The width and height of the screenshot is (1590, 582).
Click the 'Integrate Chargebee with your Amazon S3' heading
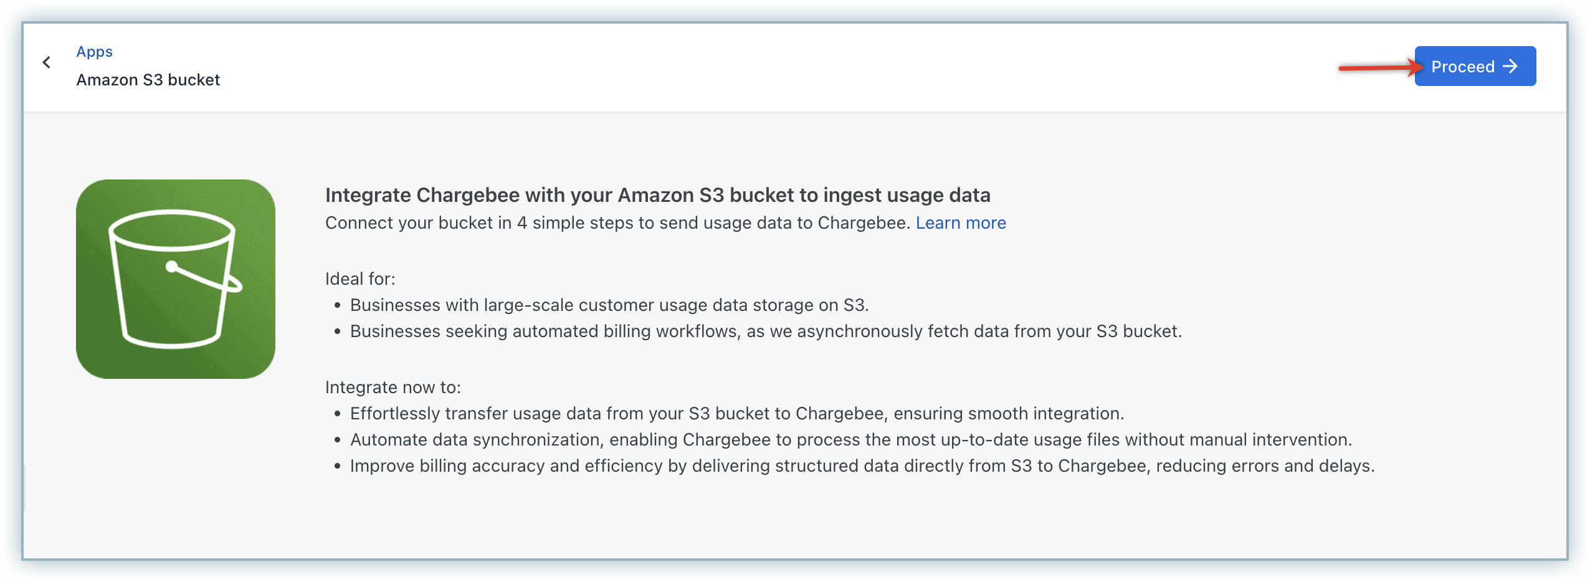(657, 195)
